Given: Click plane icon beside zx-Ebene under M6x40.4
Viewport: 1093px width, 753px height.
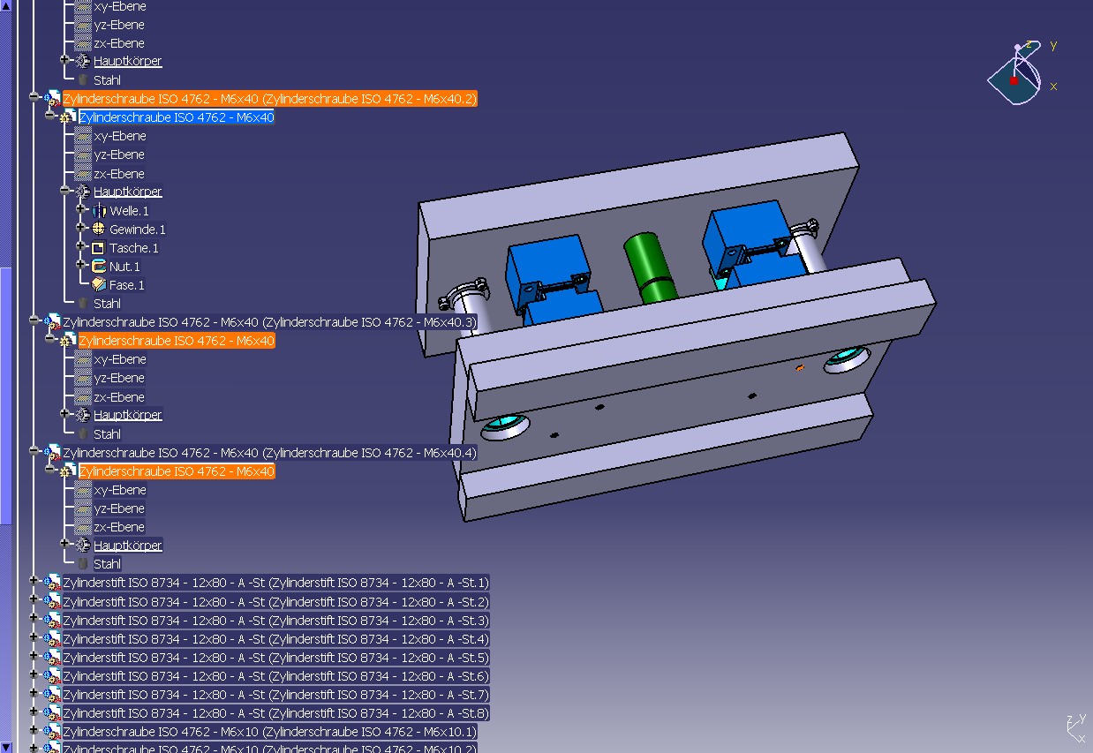Looking at the screenshot, I should point(83,527).
